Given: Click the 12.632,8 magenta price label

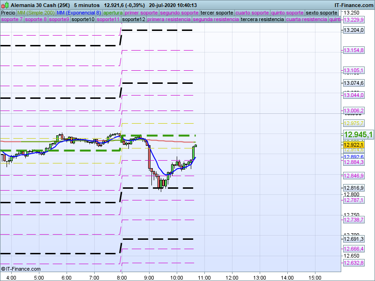Looking at the screenshot, I should [354, 263].
